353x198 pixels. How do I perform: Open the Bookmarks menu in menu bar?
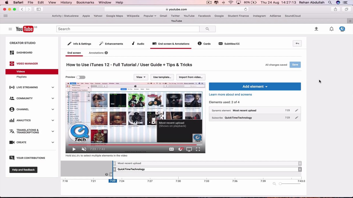click(85, 2)
